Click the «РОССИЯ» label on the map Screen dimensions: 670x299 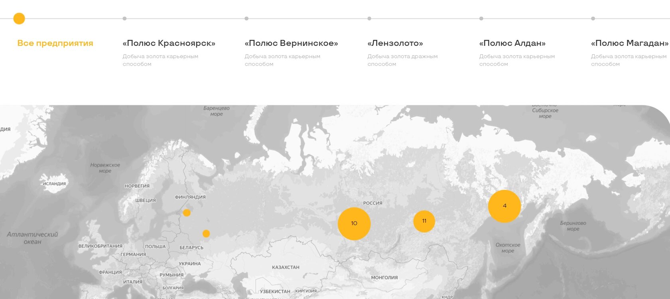[x=372, y=203]
